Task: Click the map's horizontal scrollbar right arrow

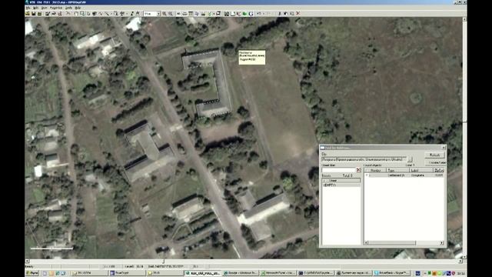Action: click(x=460, y=261)
